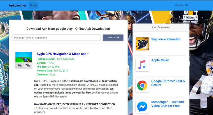Image resolution: width=213 pixels, height=115 pixels.
Task: Select the Version 17.7.0 text
Action: 45,63
